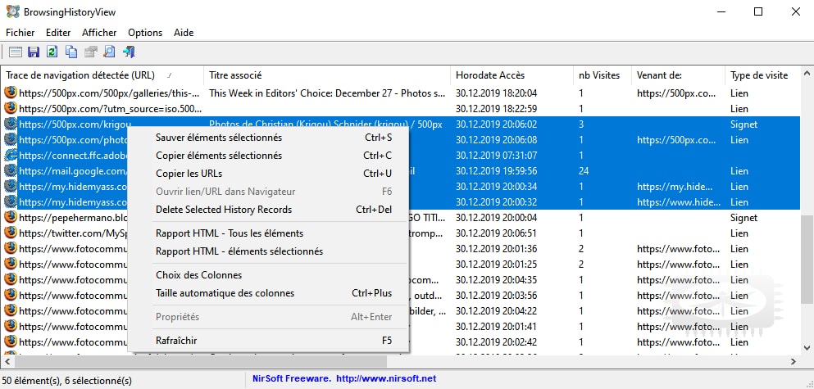This screenshot has width=814, height=389.
Task: Open the Afficher menu
Action: click(99, 33)
